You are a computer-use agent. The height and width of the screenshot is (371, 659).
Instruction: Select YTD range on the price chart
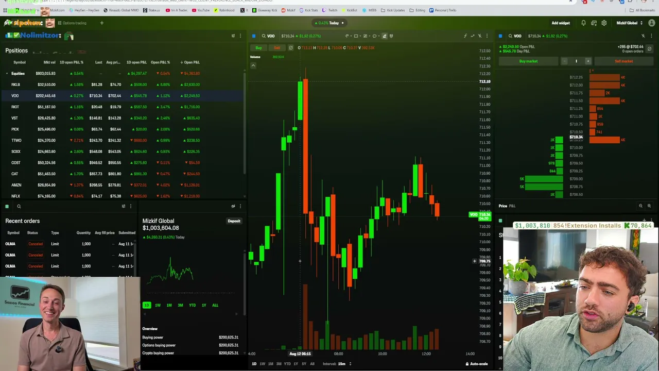[287, 364]
